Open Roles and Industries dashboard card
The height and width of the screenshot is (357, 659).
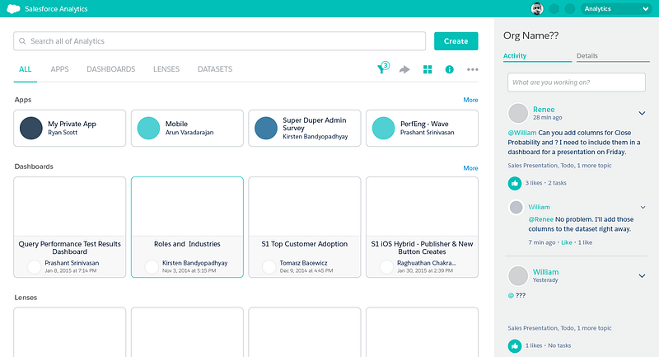[187, 227]
